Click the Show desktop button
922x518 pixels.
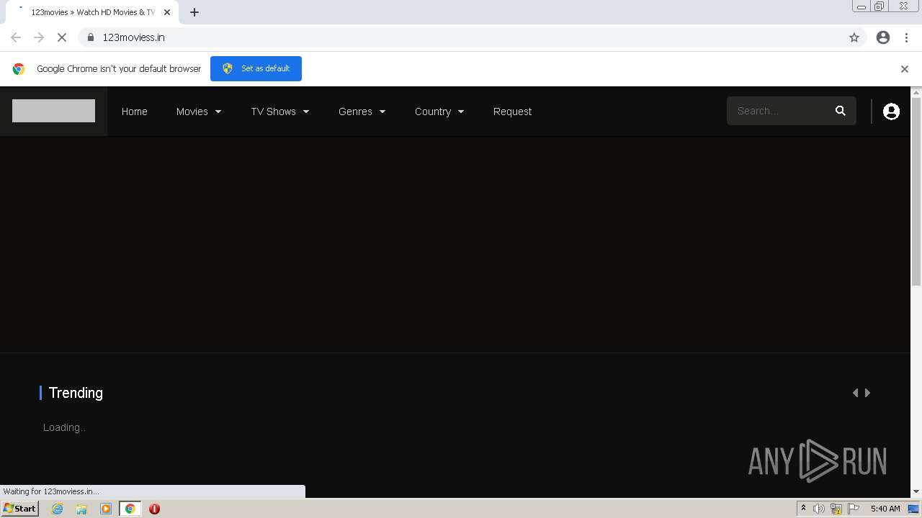913,509
